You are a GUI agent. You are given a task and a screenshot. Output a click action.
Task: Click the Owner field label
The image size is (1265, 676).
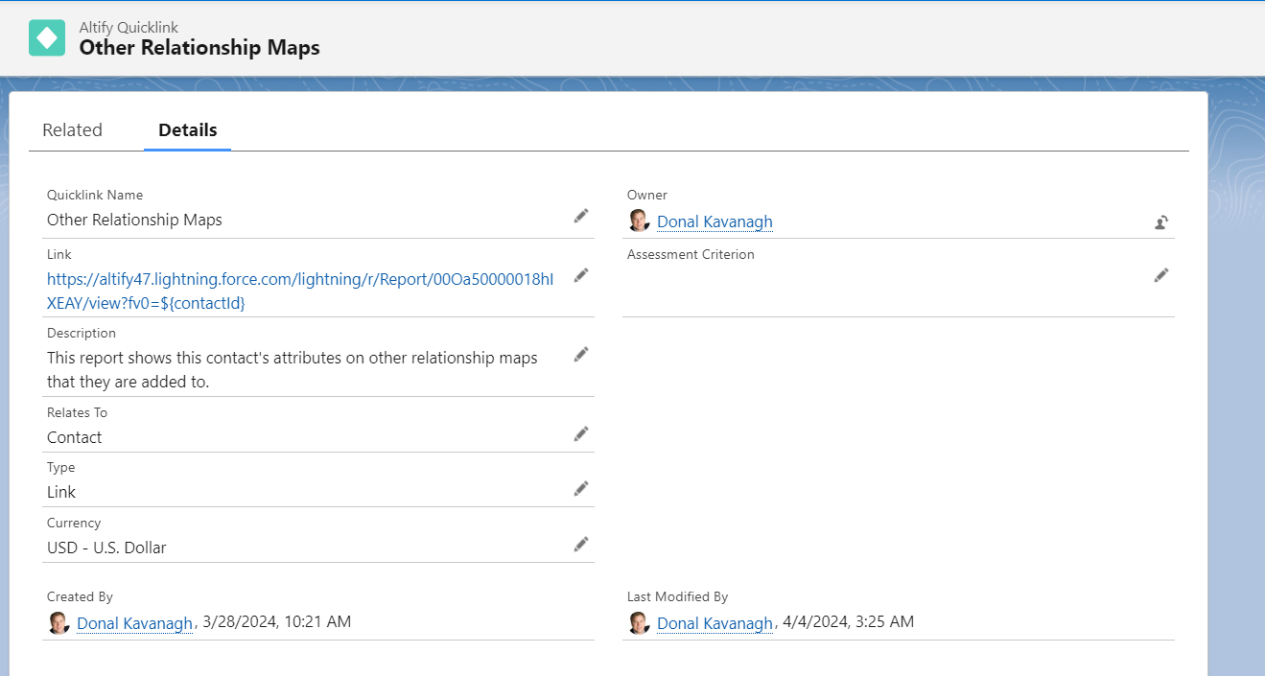click(647, 196)
